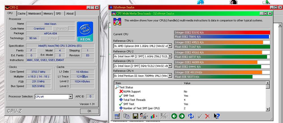Open Internet Explorer desktop icon

click(201, 2)
